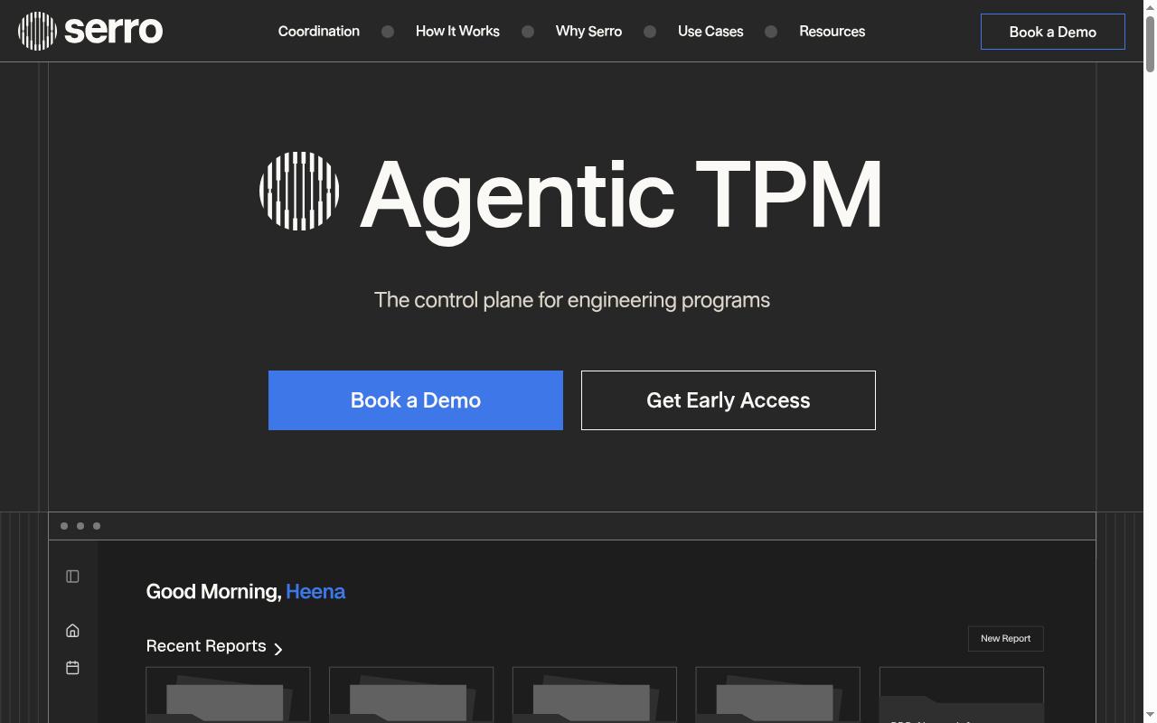Viewport: 1157px width, 723px height.
Task: Open Why Serro menu item
Action: (588, 31)
